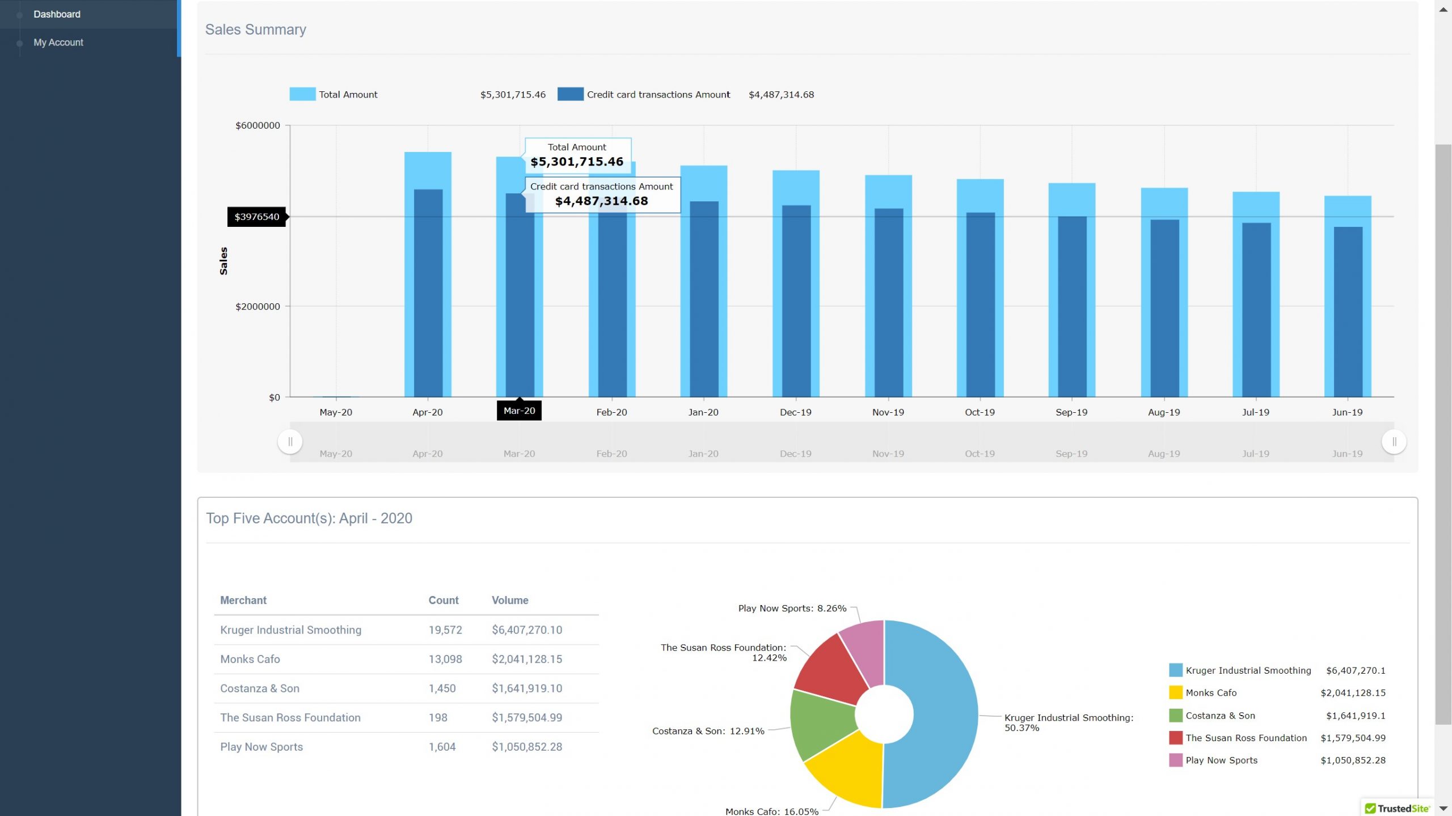Click the $6000000 y-axis label
The width and height of the screenshot is (1452, 816).
pyautogui.click(x=258, y=125)
